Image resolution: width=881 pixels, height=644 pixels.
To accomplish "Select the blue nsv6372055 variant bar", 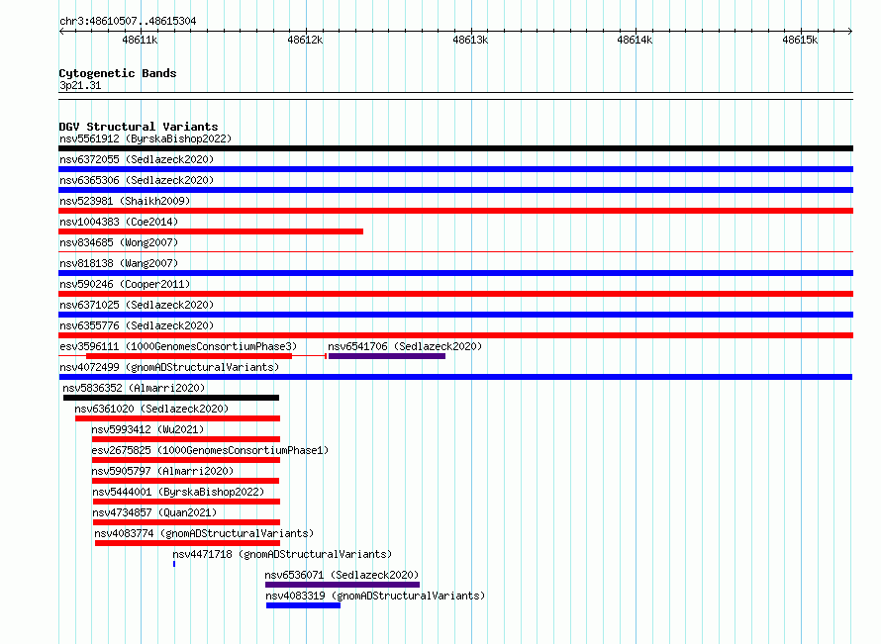I will click(x=455, y=169).
